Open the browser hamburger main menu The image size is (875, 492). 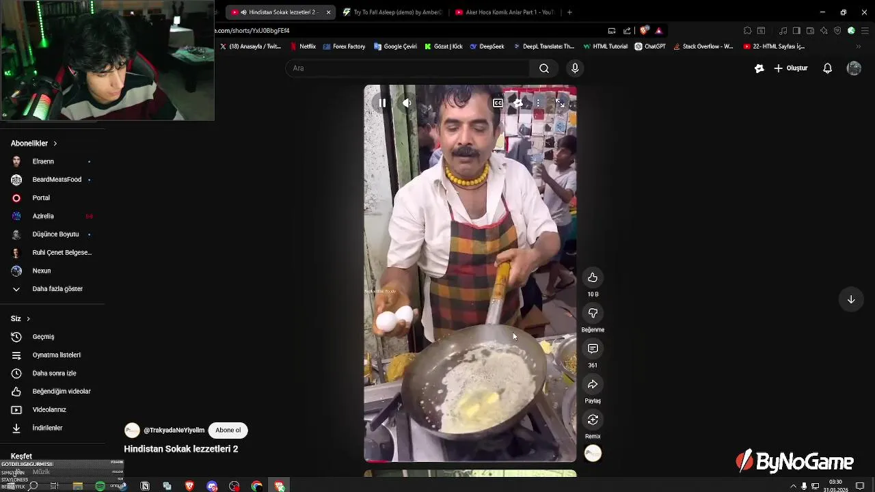(x=865, y=31)
